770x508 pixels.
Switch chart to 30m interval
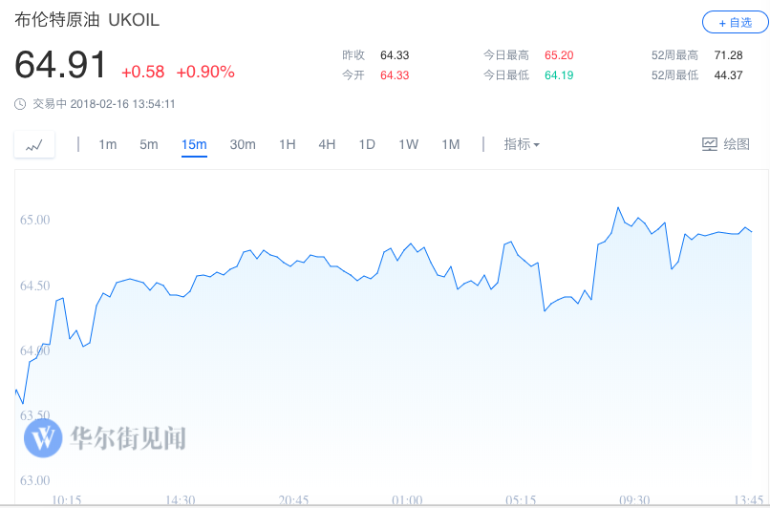click(243, 144)
